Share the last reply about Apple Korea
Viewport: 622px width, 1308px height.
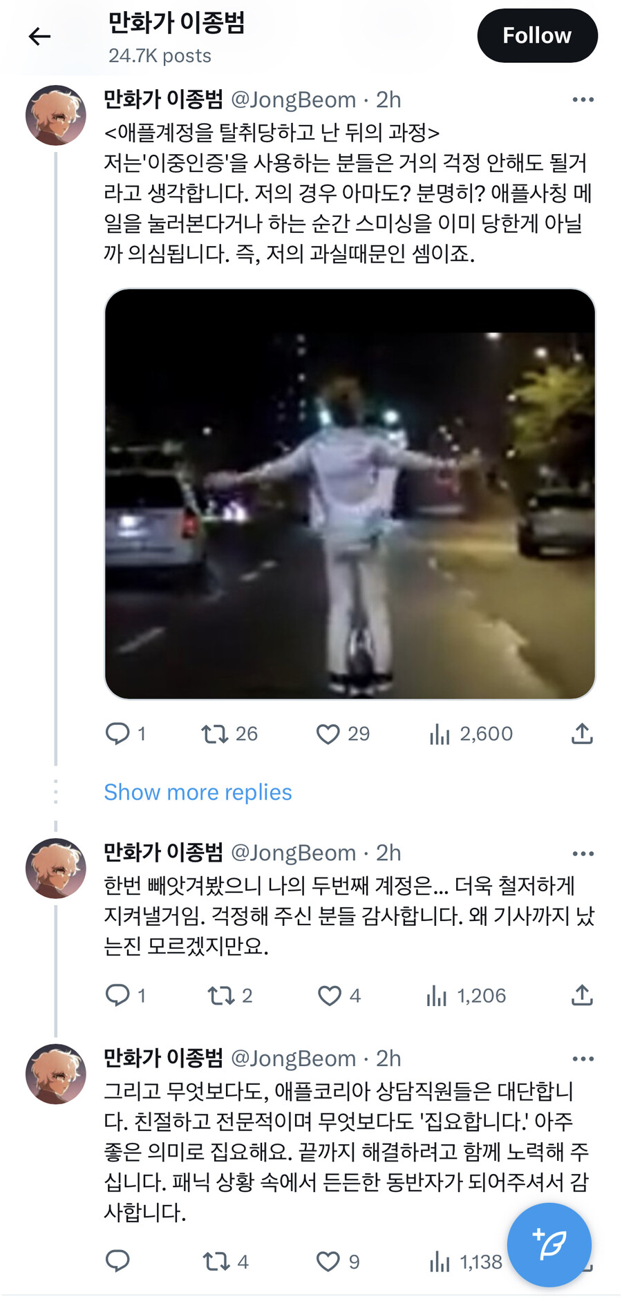(581, 1260)
